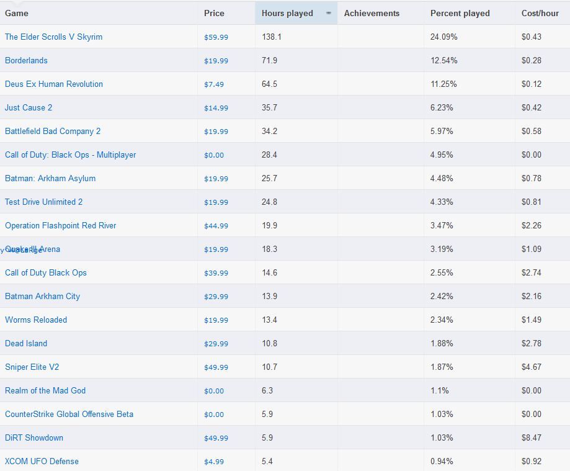
Task: Click the $4.99 price for XCOM UFO Defense
Action: click(x=214, y=462)
